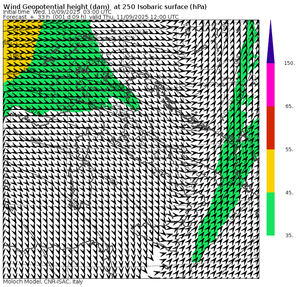Image resolution: width=298 pixels, height=287 pixels.
Task: Click the red segment of the color legend
Action: [x=271, y=128]
